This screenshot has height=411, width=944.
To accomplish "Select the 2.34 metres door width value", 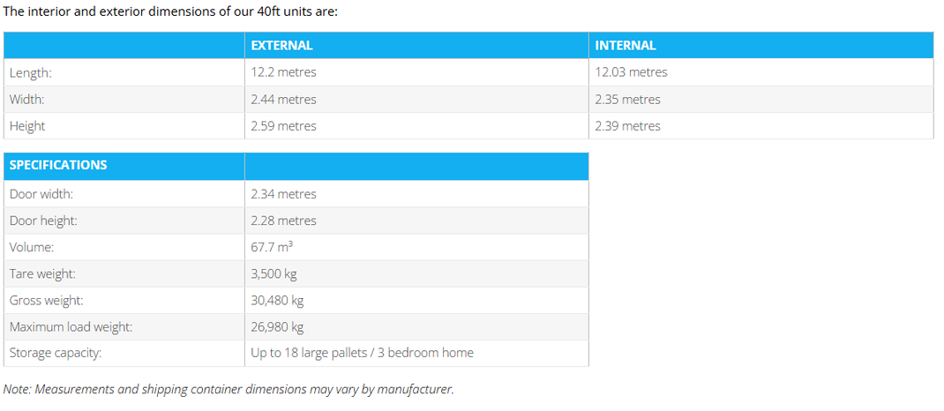I will [x=283, y=194].
